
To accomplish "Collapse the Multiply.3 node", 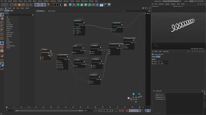I will point(99,77).
